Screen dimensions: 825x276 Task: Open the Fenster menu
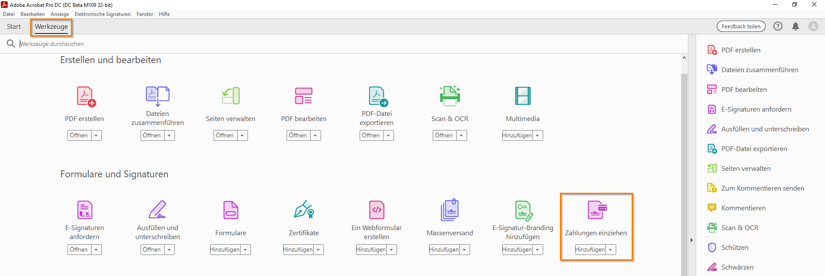point(145,14)
